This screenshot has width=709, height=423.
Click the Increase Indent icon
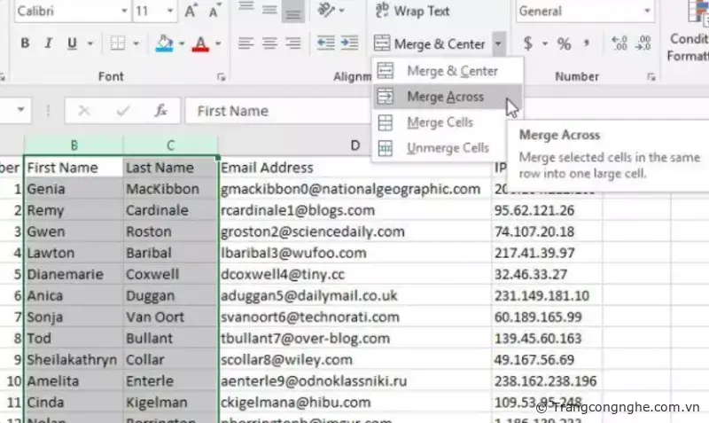pyautogui.click(x=348, y=43)
